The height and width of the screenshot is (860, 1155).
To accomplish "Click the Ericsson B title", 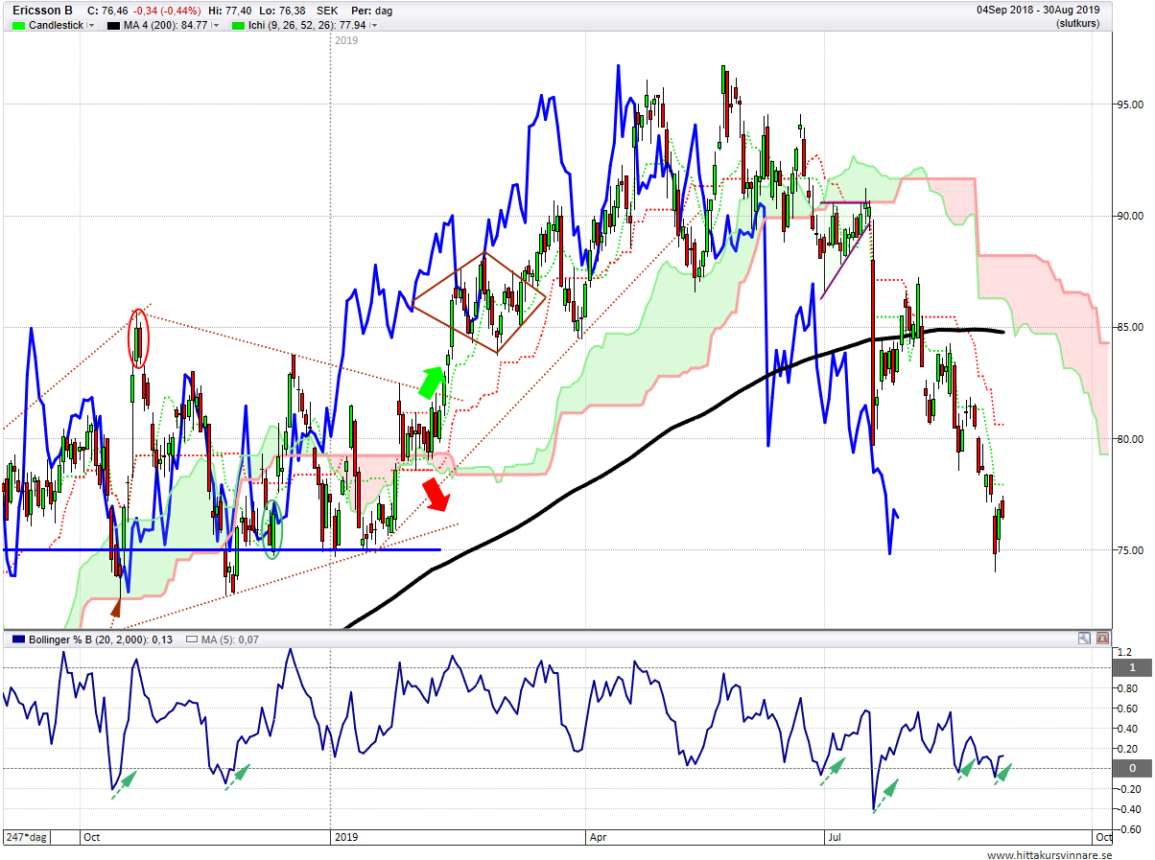I will [42, 10].
